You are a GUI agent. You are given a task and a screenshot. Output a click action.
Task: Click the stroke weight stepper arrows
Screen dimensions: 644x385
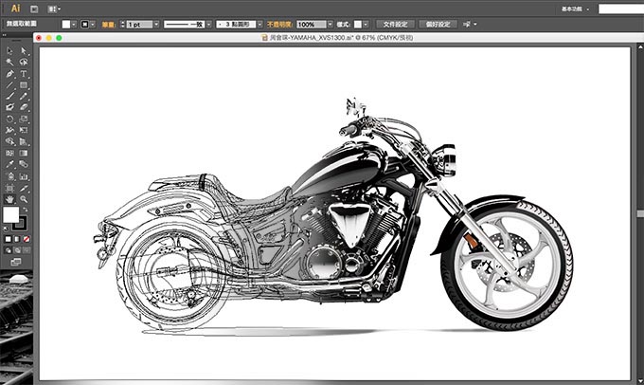[x=122, y=25]
